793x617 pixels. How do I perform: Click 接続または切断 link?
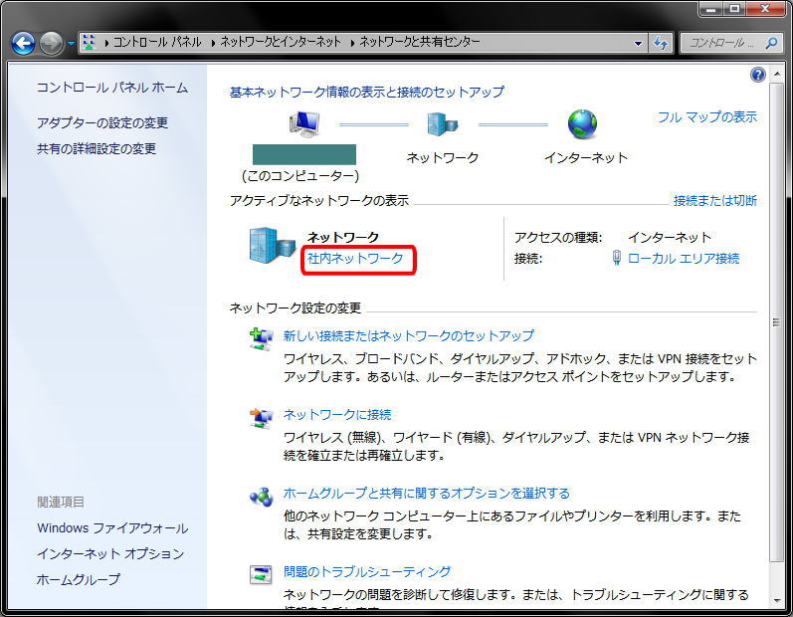tap(715, 200)
